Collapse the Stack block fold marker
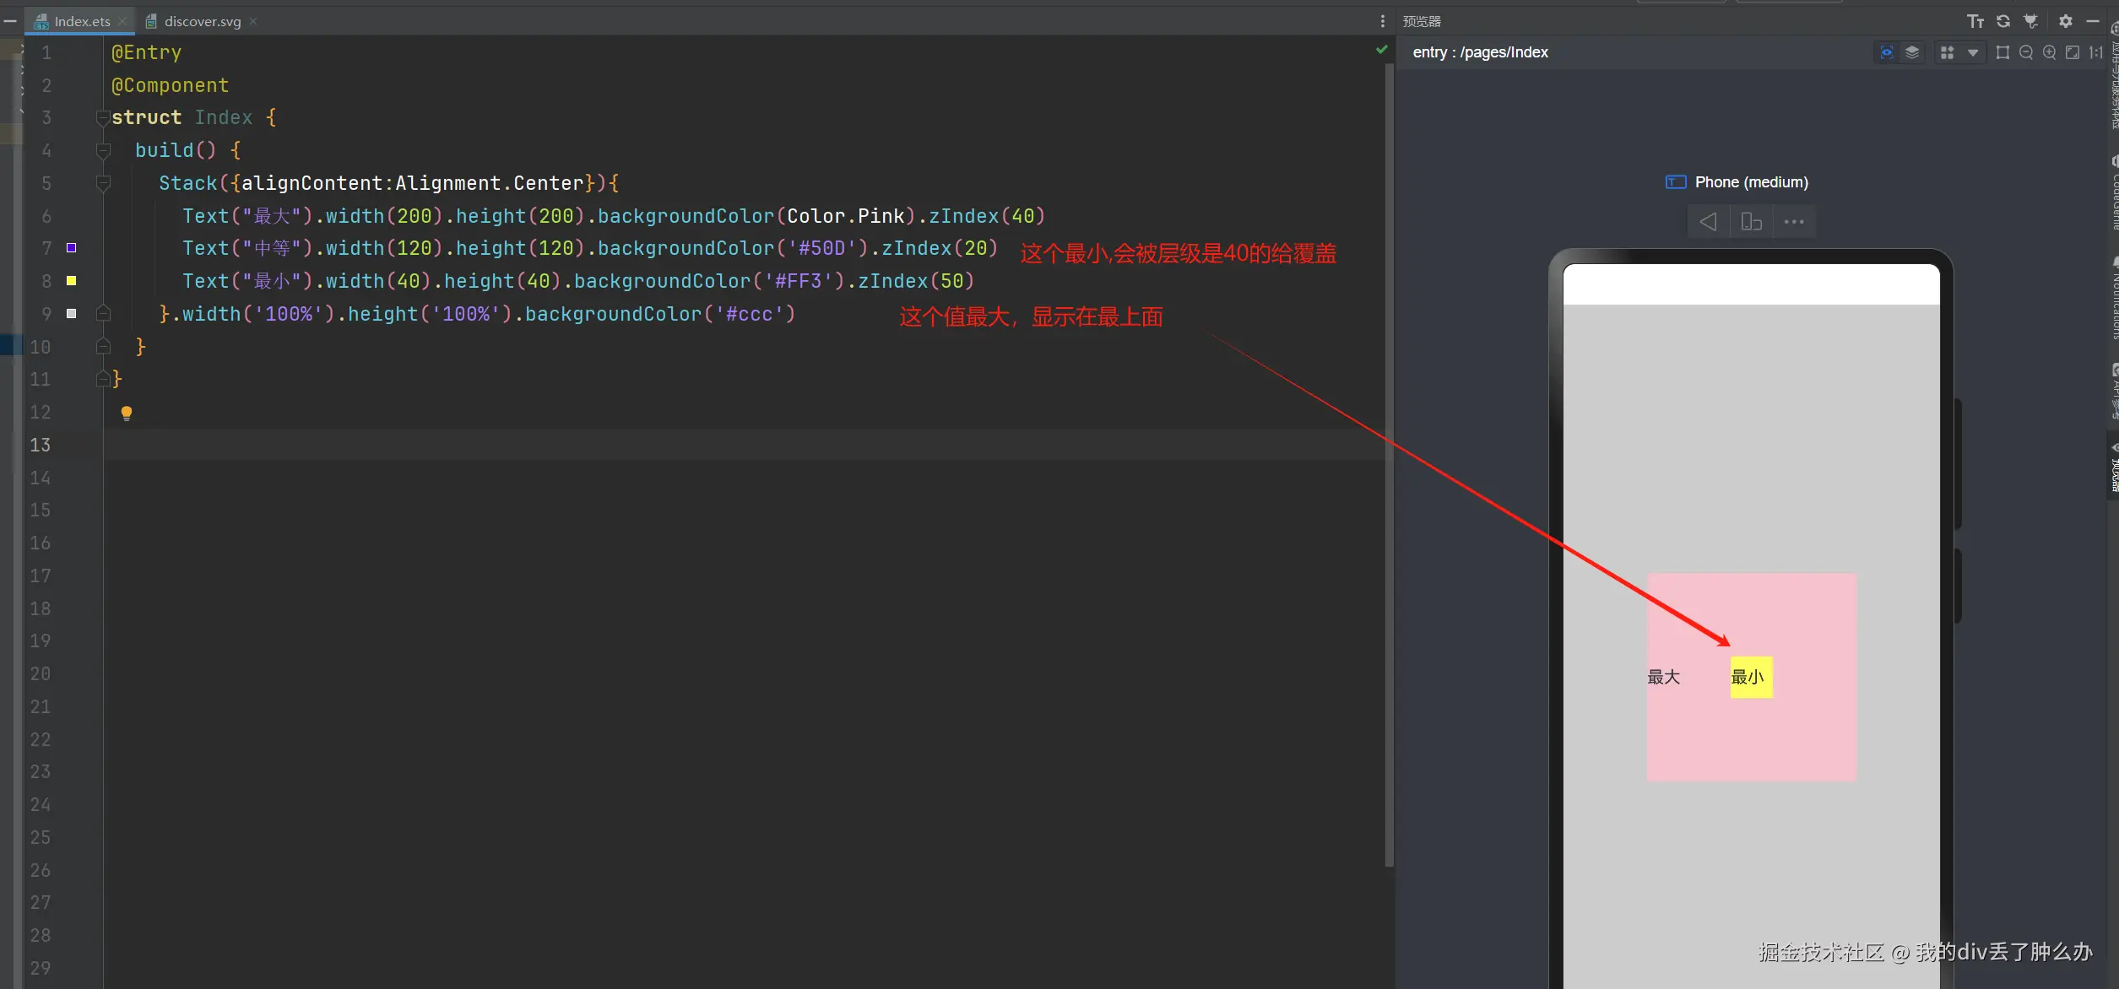 coord(103,183)
